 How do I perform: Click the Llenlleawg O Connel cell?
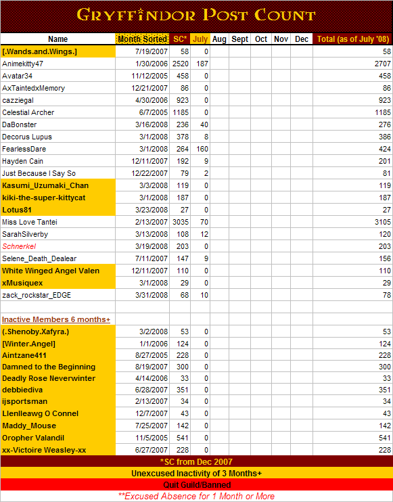(x=58, y=413)
